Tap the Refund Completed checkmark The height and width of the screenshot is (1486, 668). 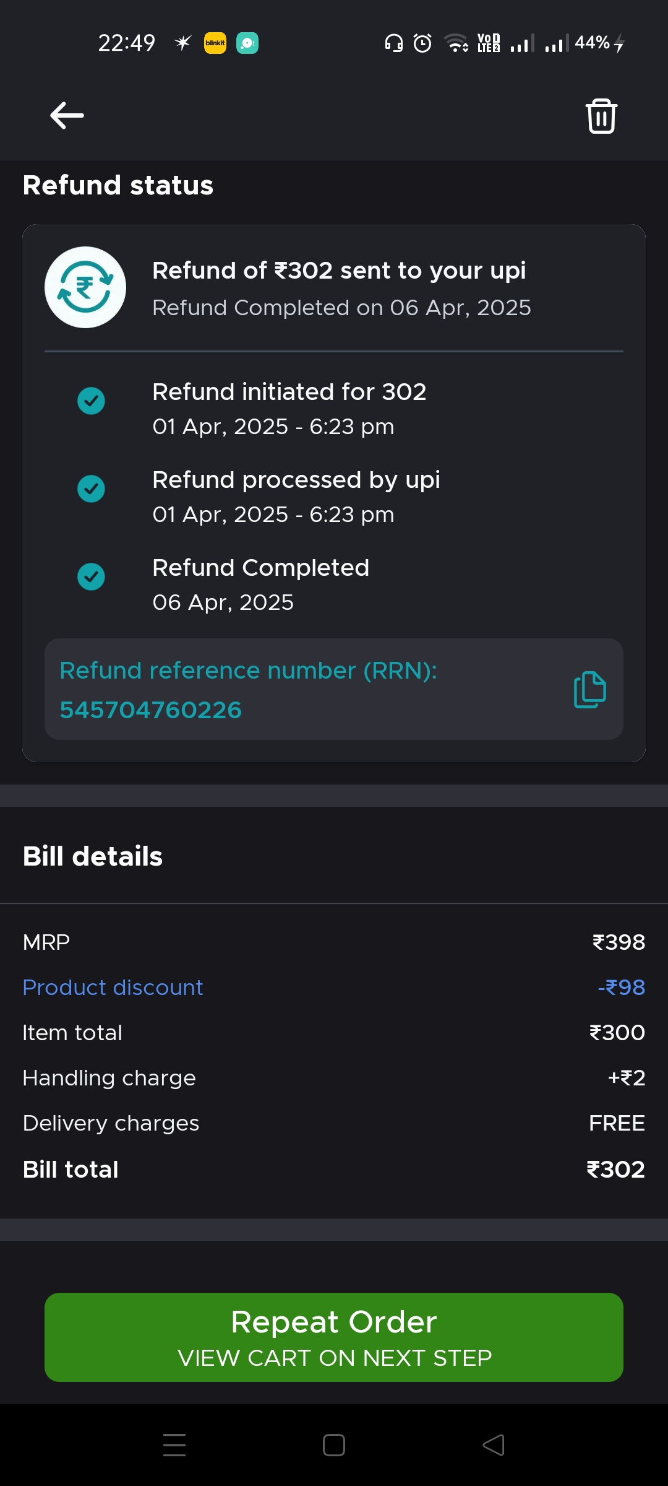pos(91,576)
